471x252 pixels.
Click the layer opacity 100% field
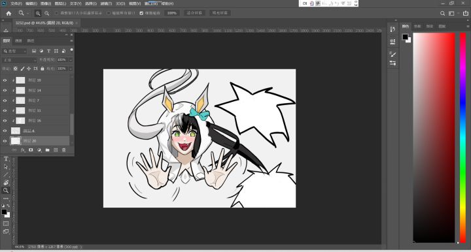62,60
